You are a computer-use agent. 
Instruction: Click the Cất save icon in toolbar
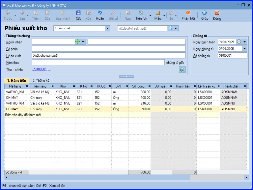78,13
